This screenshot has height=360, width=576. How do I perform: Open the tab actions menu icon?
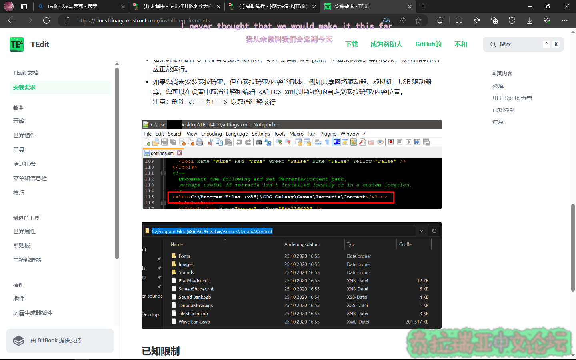coord(24,6)
